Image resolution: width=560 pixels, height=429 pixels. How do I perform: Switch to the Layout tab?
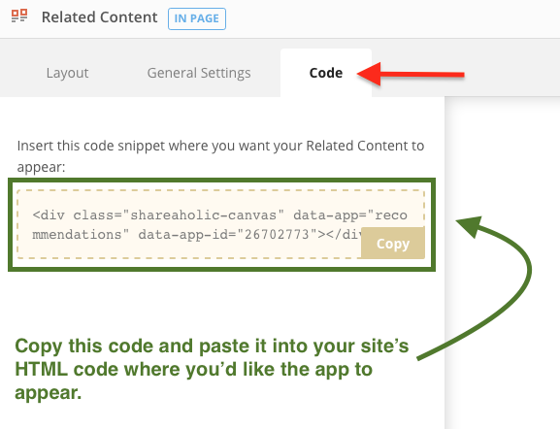(x=67, y=73)
